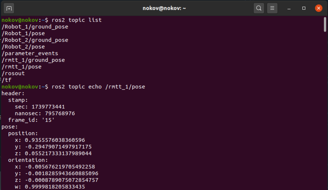Image resolution: width=328 pixels, height=190 pixels.
Task: Click the nokov@nokov window title
Action: coord(164,8)
